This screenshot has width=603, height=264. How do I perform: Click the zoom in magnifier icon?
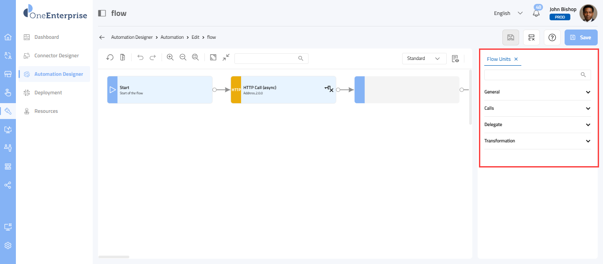pos(170,57)
